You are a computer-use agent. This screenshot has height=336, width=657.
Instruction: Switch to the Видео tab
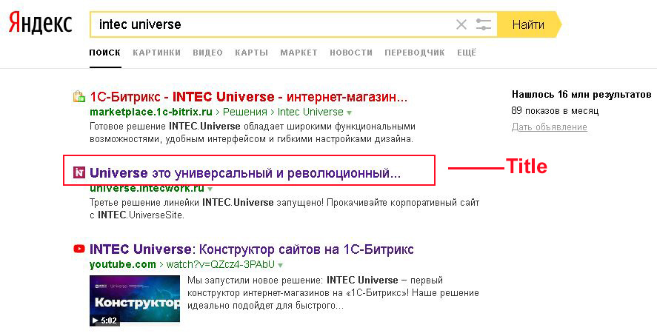207,53
